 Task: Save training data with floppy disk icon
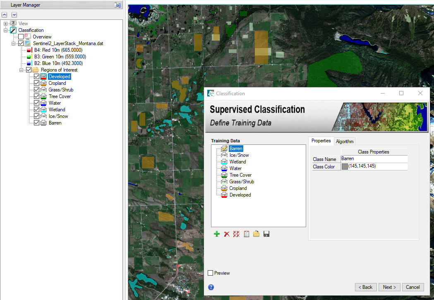point(266,234)
